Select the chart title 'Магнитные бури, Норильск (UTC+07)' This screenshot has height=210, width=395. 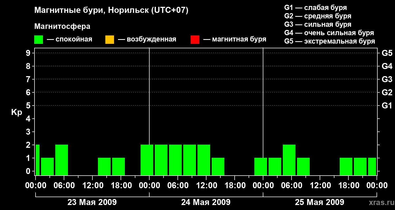[x=111, y=10]
